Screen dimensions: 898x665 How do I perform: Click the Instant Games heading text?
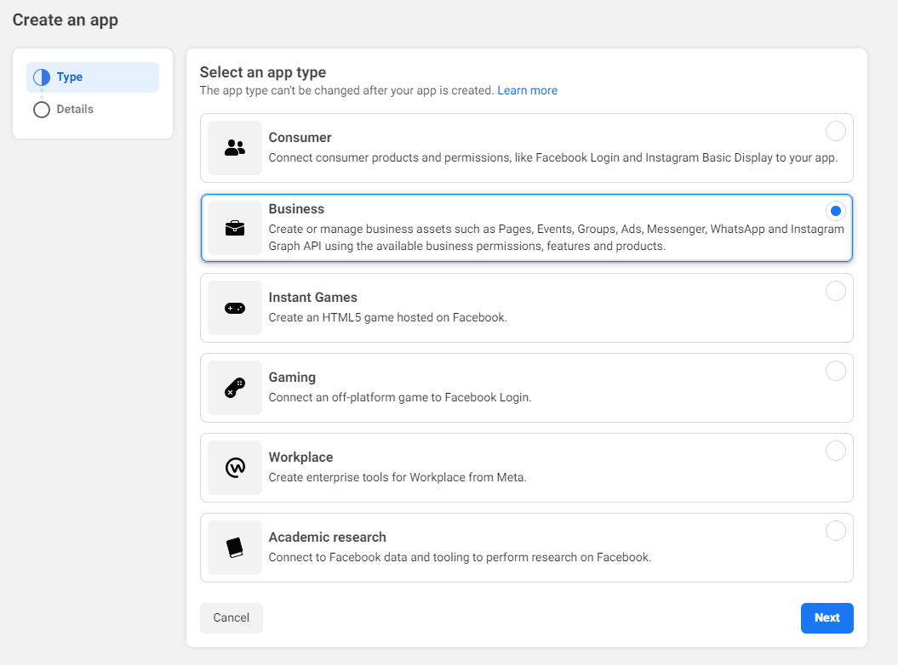[x=312, y=298]
